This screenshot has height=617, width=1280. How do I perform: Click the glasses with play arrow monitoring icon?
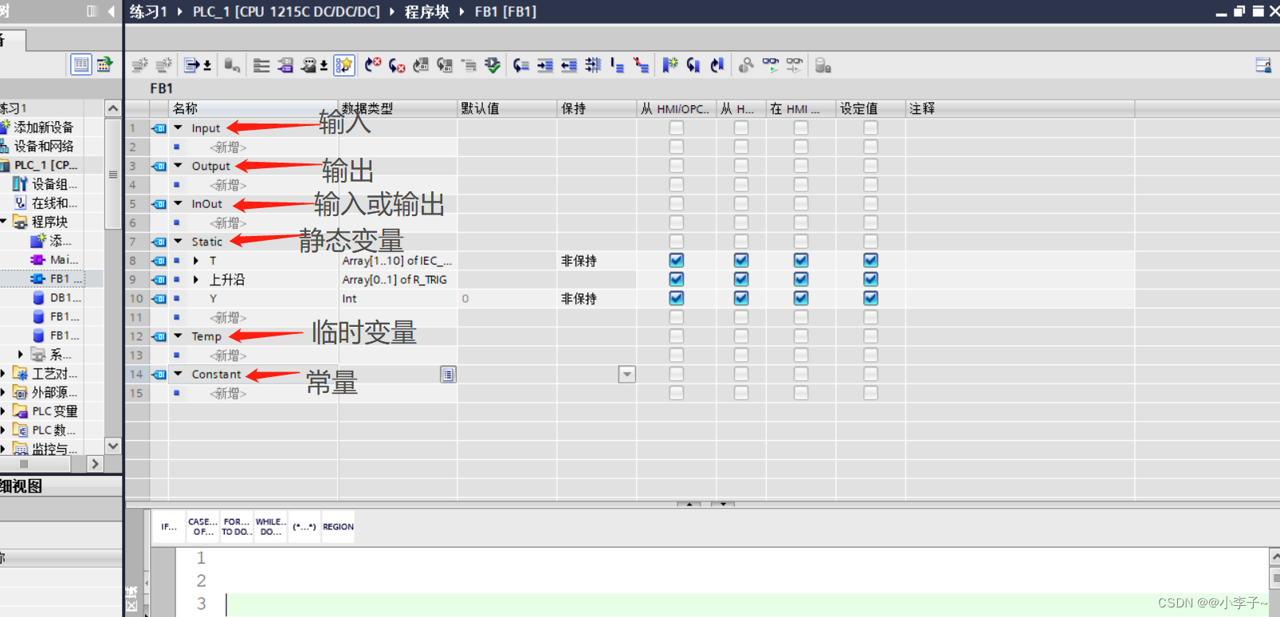[771, 65]
